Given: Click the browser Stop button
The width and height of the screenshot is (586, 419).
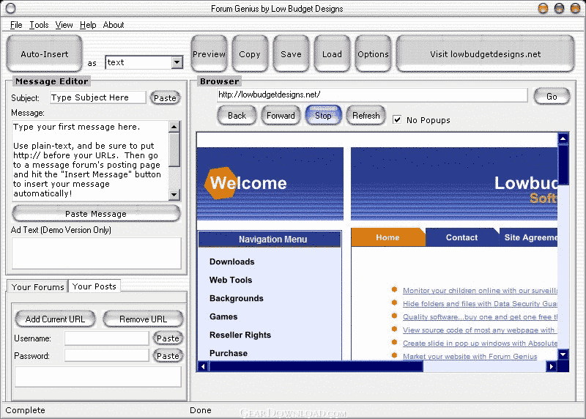Looking at the screenshot, I should tap(323, 116).
